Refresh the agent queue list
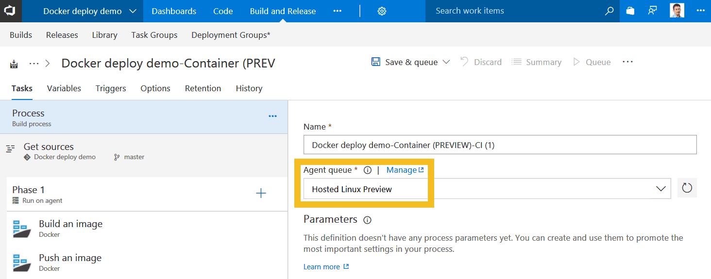This screenshot has height=279, width=711. click(x=687, y=188)
